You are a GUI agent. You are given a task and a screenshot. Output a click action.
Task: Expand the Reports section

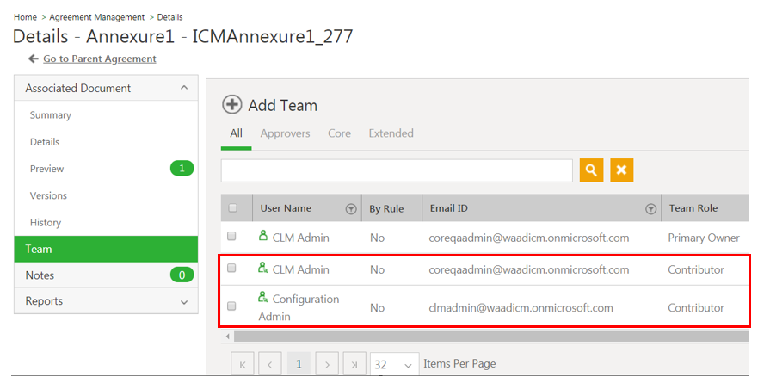coord(183,302)
